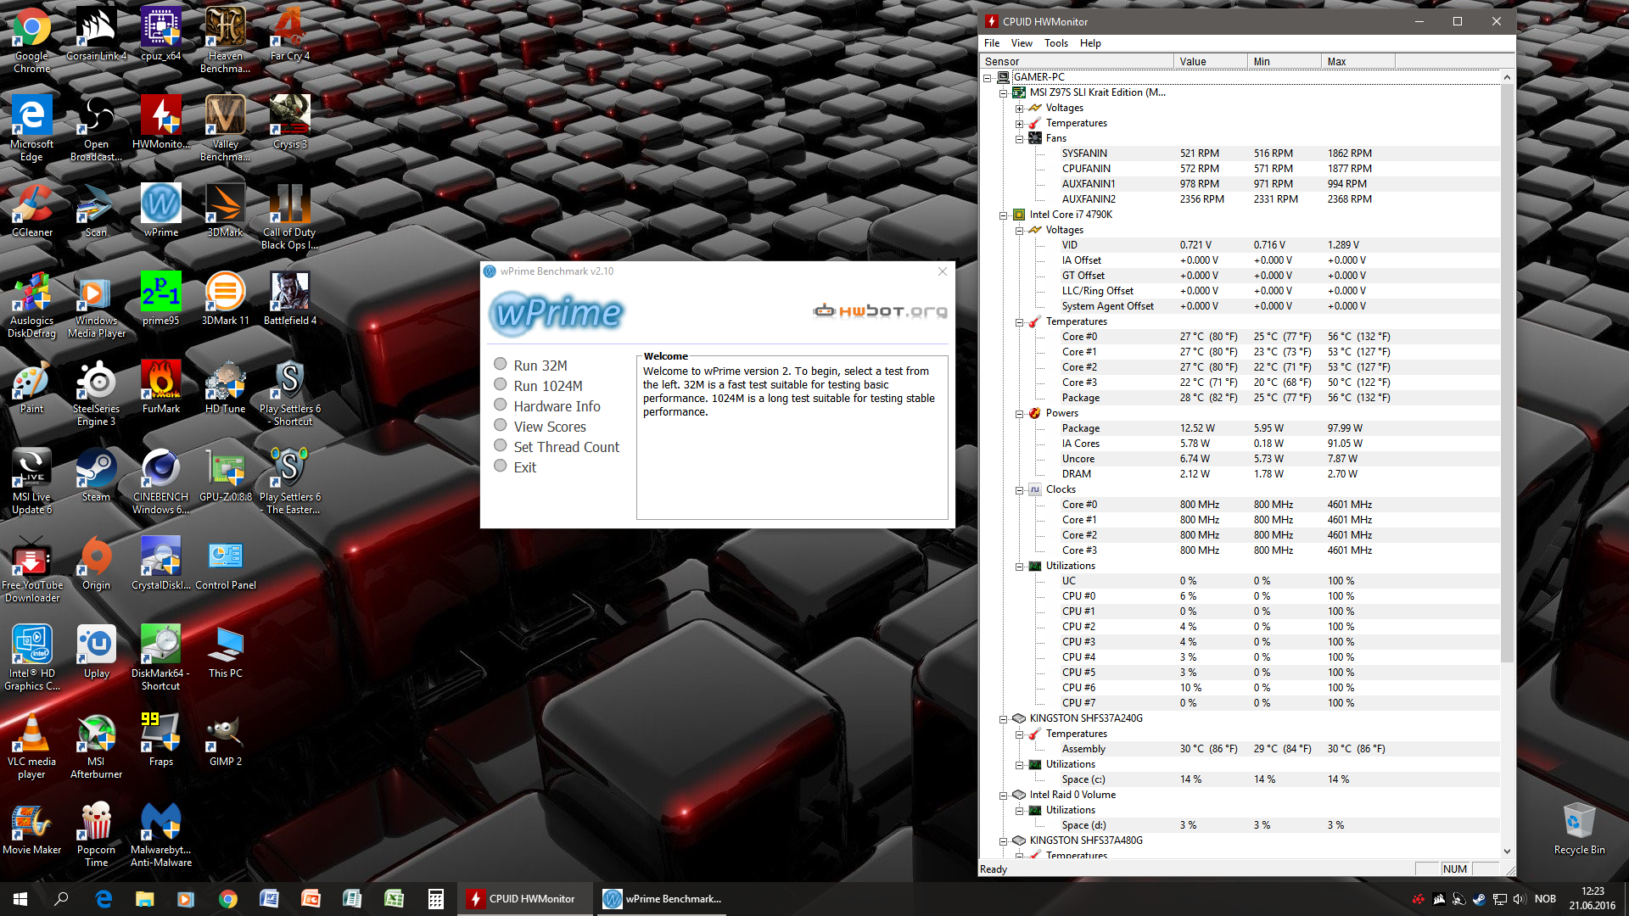
Task: Close the wPrime Benchmark window
Action: point(942,271)
